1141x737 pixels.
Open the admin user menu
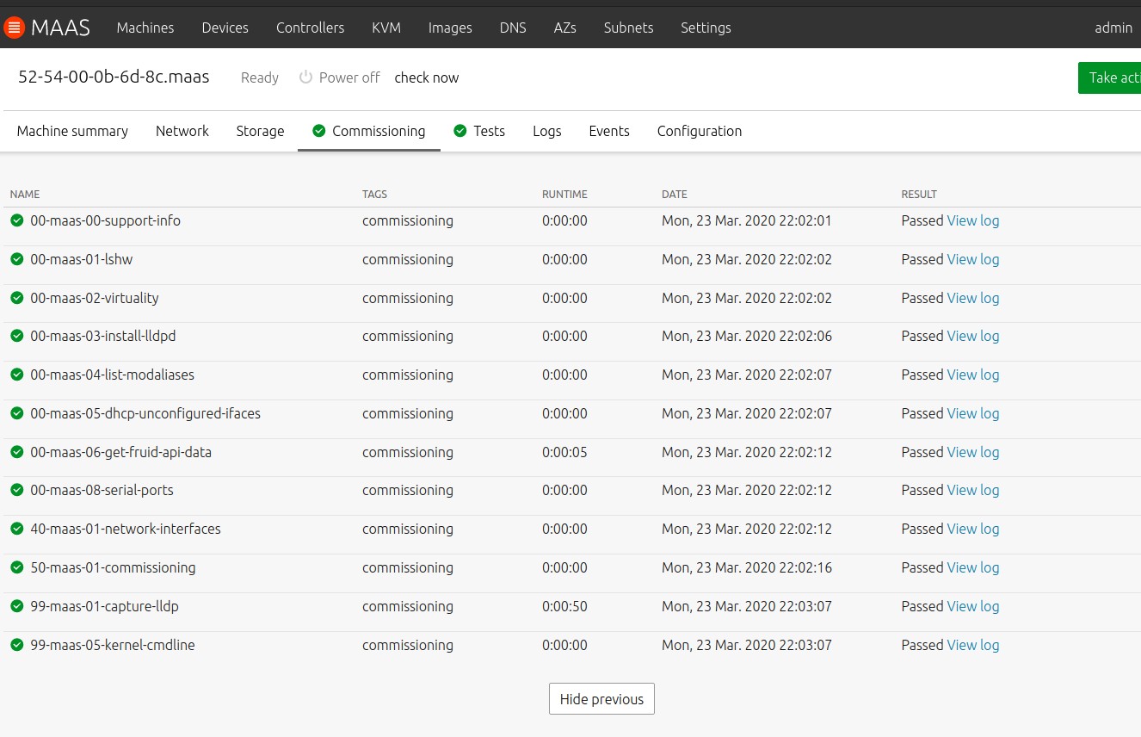(1113, 28)
